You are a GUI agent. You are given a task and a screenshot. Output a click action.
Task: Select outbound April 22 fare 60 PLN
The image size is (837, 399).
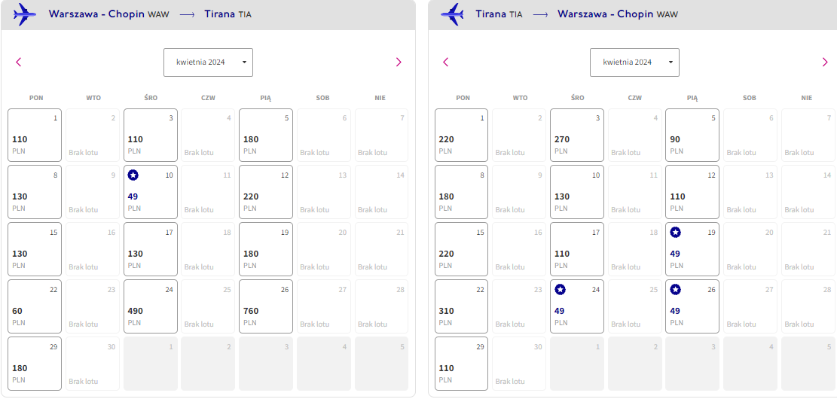(35, 306)
